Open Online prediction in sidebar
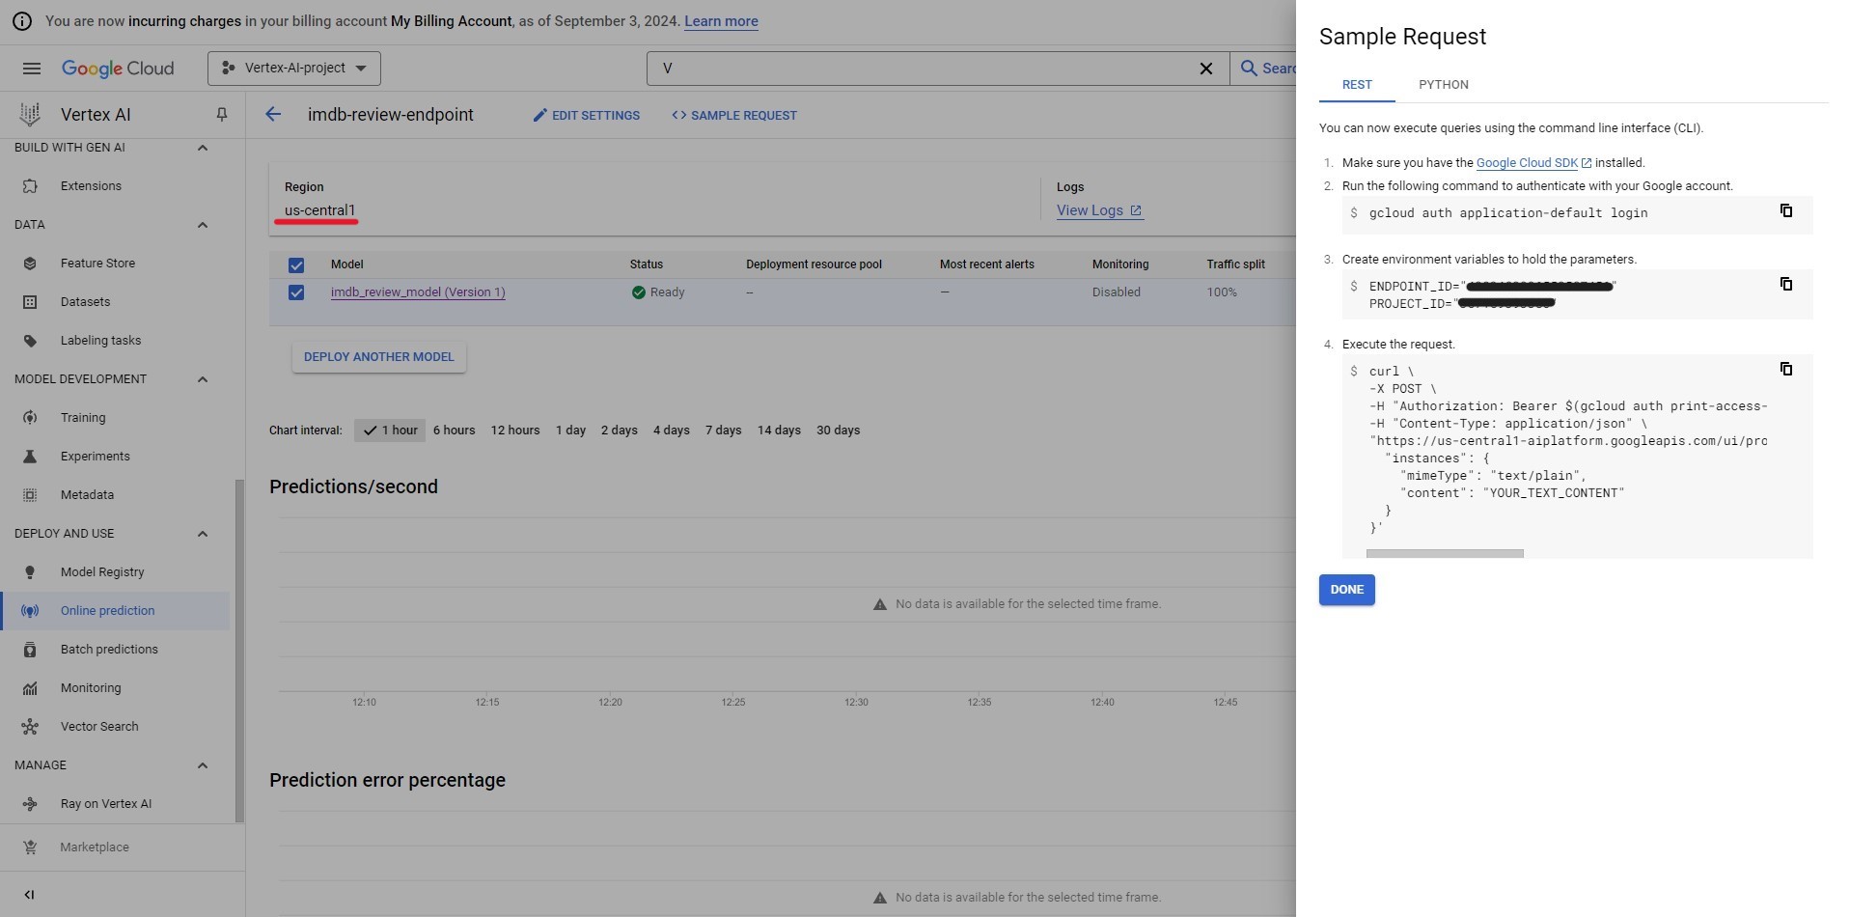 tap(116, 611)
